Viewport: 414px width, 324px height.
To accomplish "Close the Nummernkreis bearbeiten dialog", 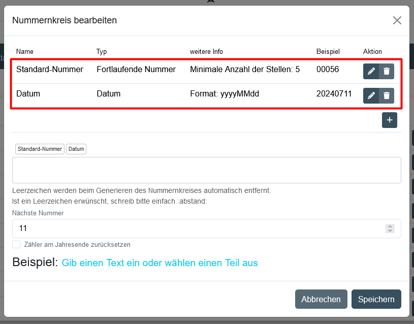I will (397, 20).
